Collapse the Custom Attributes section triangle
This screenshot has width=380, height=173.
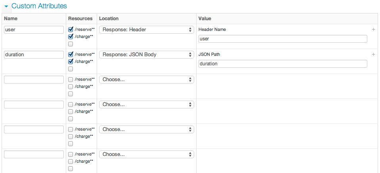[6, 6]
